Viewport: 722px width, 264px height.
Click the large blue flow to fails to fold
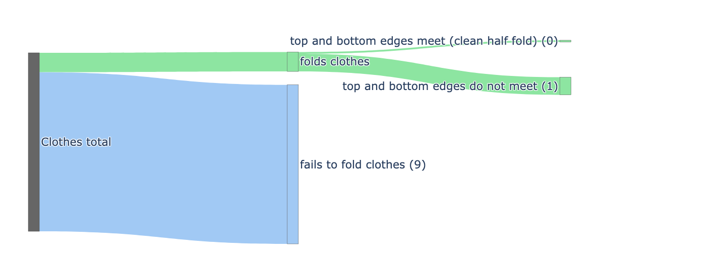[x=161, y=157]
